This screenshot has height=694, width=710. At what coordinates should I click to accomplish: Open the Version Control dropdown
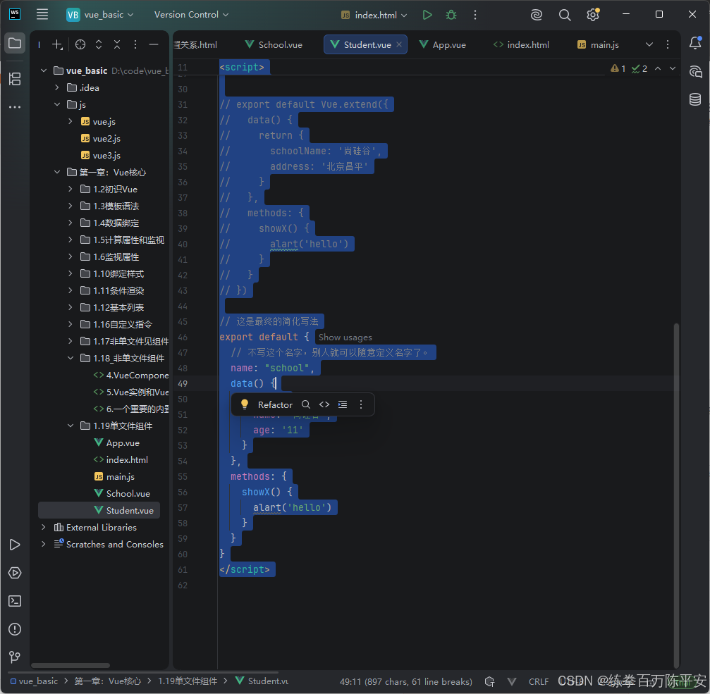tap(191, 15)
